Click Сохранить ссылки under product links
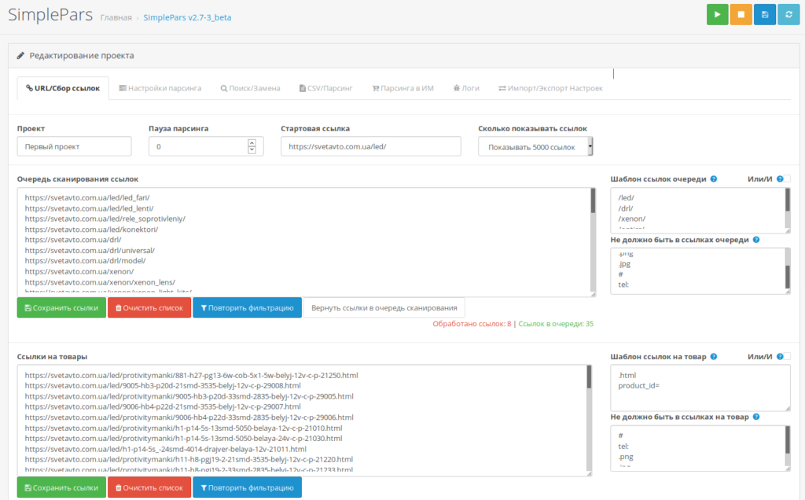805x500 pixels. (61, 487)
